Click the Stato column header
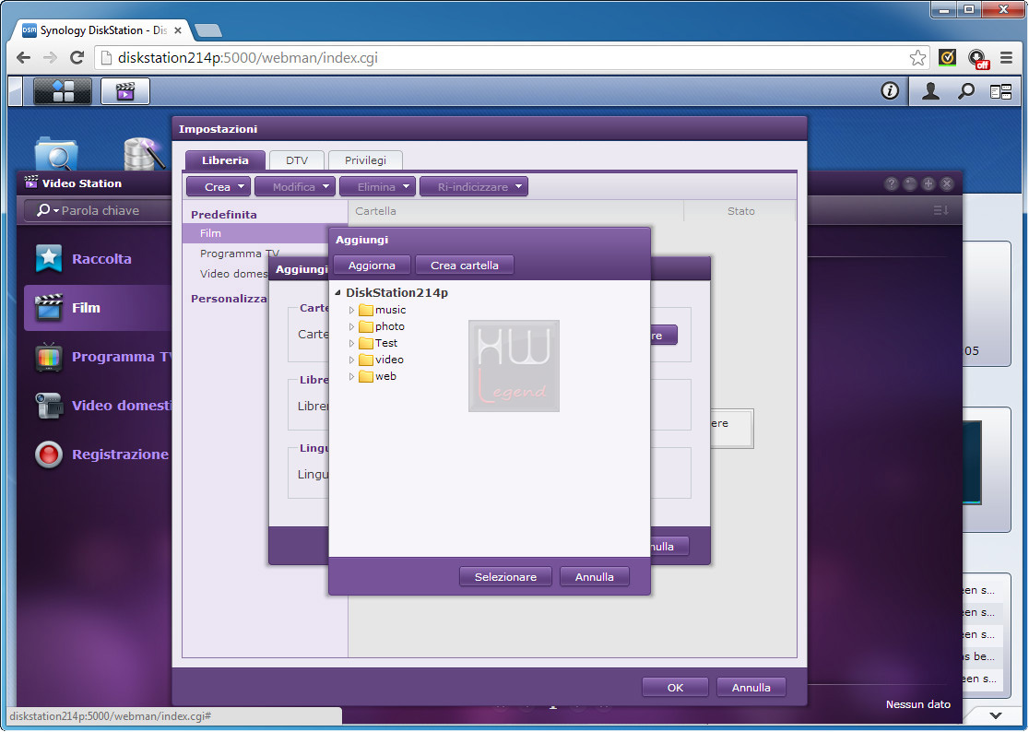The width and height of the screenshot is (1029, 732). [x=741, y=211]
